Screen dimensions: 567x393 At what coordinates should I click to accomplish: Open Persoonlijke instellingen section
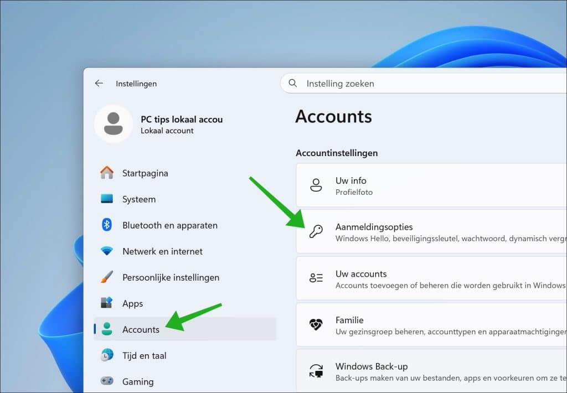pos(185,277)
